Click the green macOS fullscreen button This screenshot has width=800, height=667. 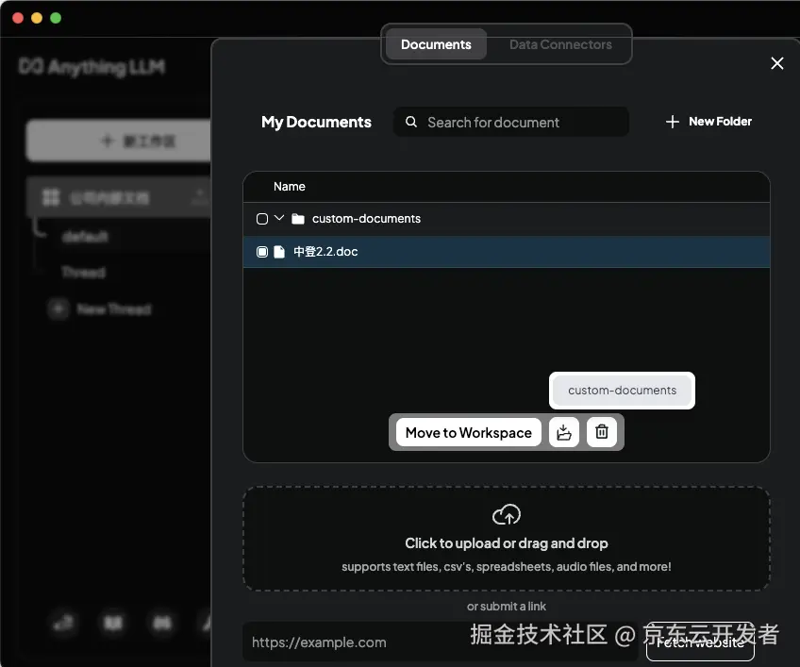(x=56, y=18)
